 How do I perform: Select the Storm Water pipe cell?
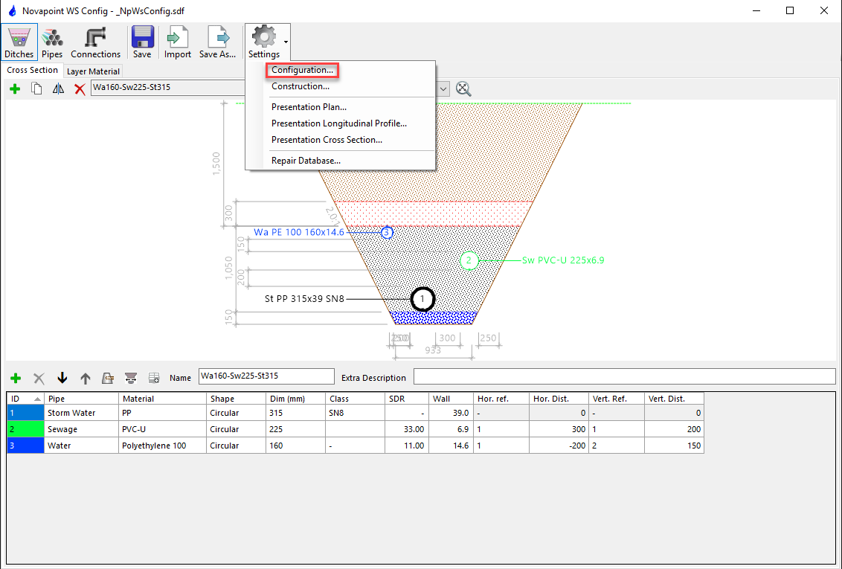[81, 413]
